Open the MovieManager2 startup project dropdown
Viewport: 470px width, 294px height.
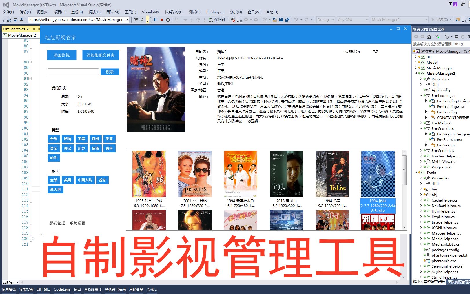point(426,20)
